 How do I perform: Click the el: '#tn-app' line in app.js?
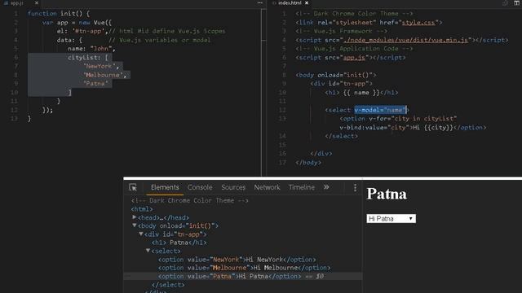141,31
